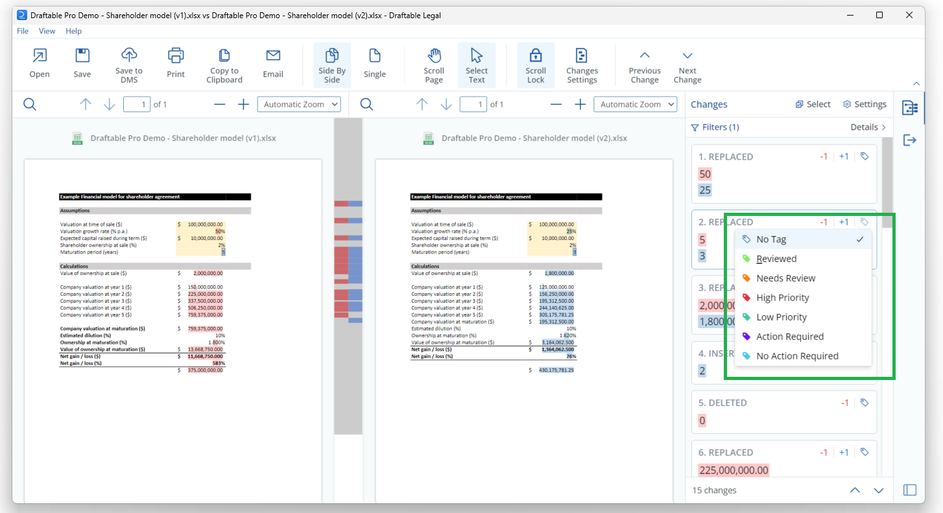Image resolution: width=943 pixels, height=513 pixels.
Task: Click the search icon in right document pane
Action: click(366, 104)
